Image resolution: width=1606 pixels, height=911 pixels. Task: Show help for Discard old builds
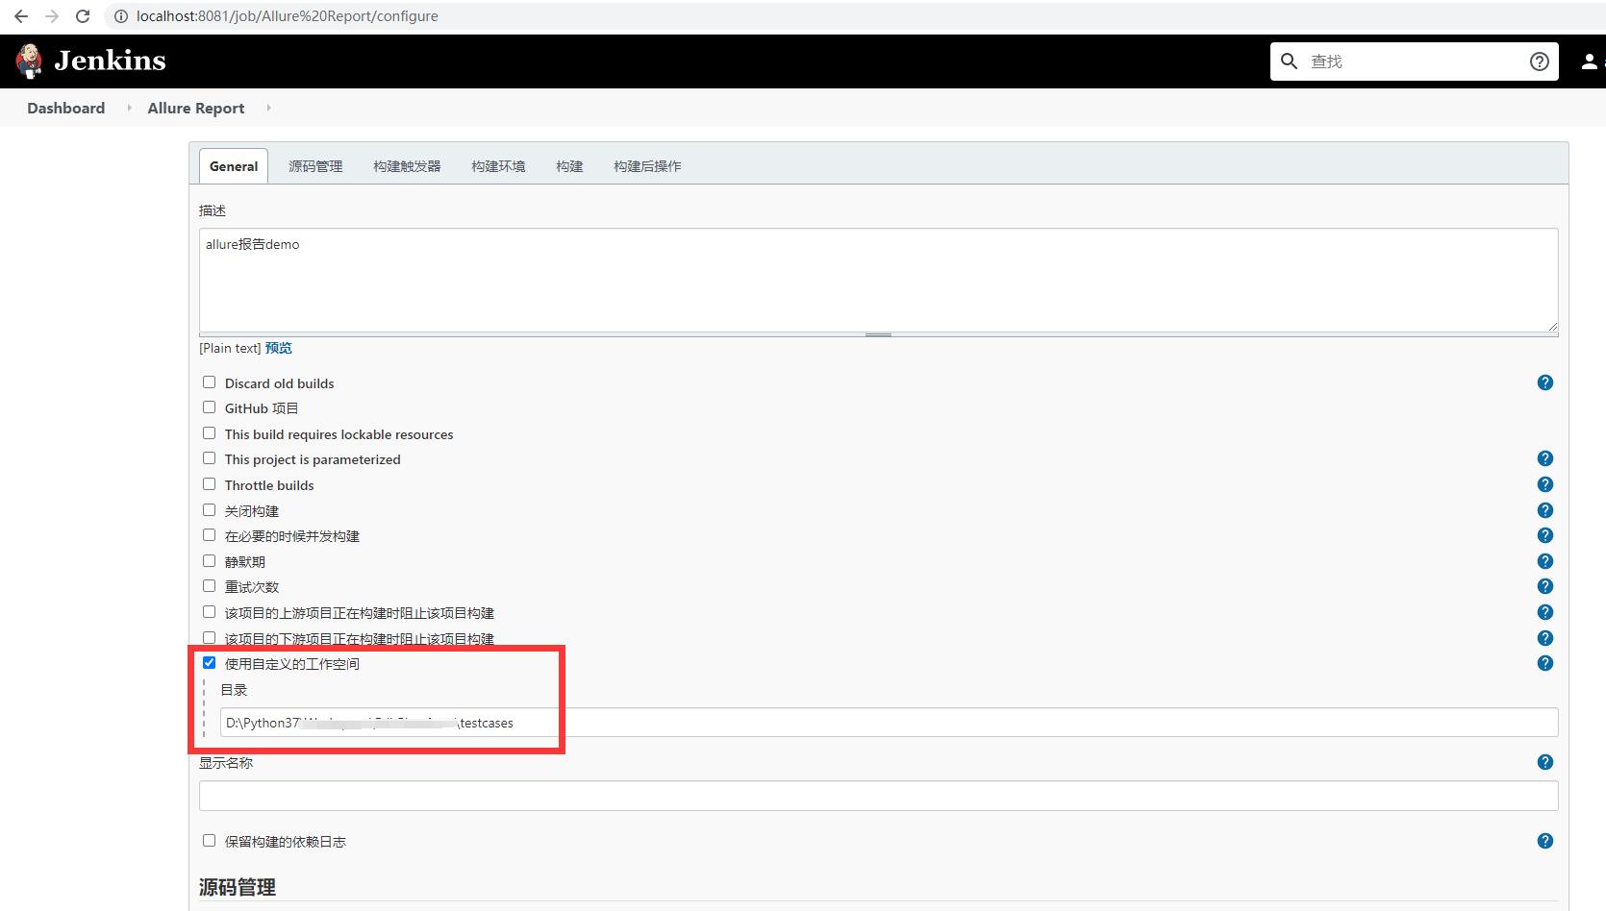click(1545, 382)
